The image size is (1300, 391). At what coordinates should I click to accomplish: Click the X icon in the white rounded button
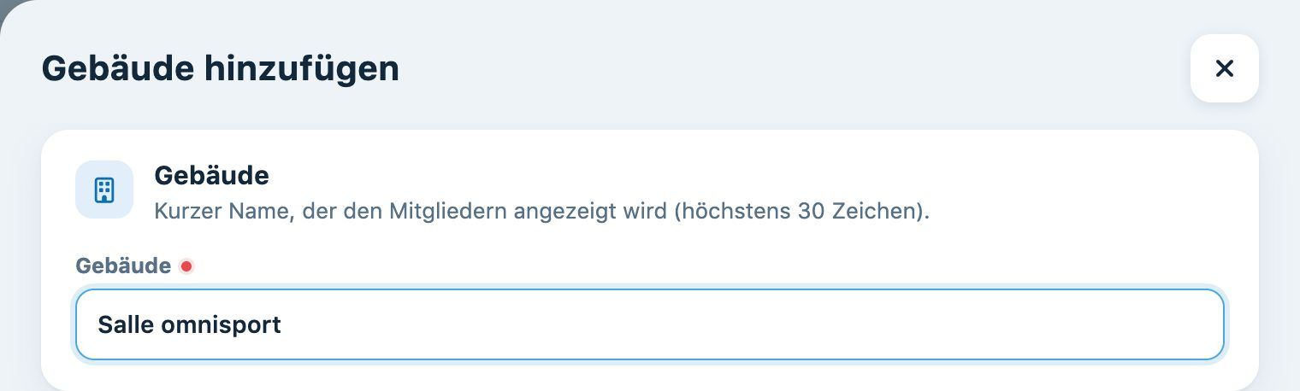(1224, 68)
